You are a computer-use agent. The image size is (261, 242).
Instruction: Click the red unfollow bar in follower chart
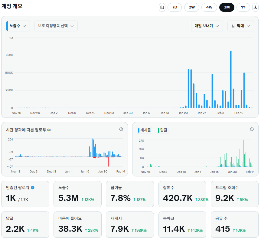[109, 162]
